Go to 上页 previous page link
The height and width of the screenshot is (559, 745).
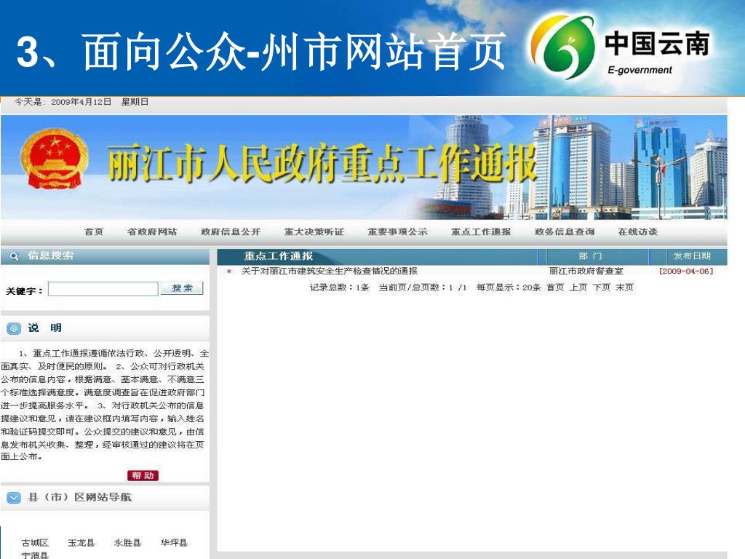pos(578,288)
